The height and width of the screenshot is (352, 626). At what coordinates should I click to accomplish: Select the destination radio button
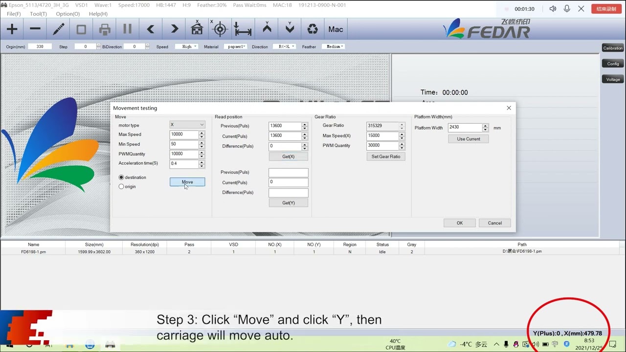pyautogui.click(x=121, y=177)
